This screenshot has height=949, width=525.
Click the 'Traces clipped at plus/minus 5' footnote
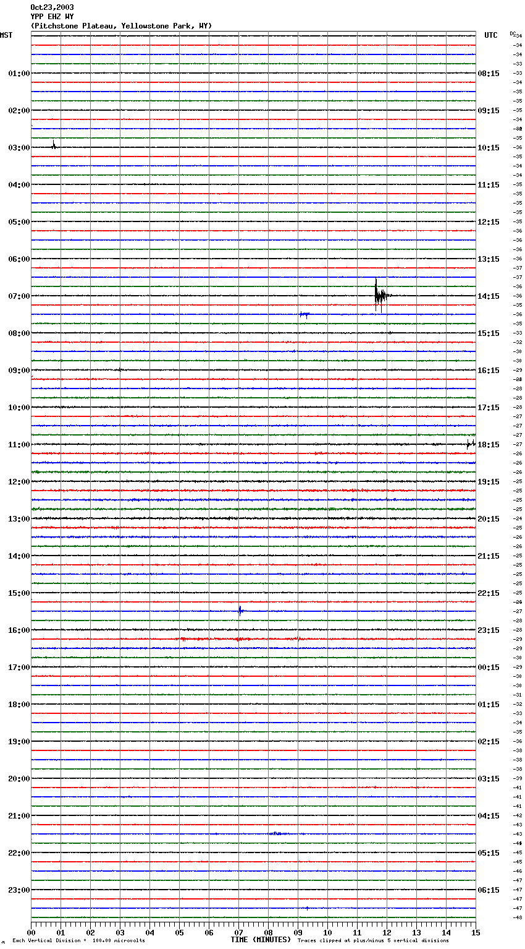pos(373,941)
